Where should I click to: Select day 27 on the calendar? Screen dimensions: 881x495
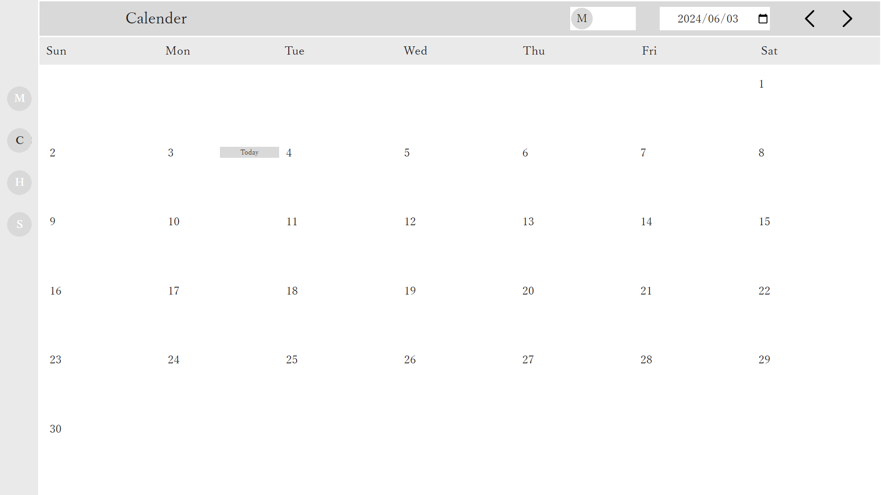point(528,360)
